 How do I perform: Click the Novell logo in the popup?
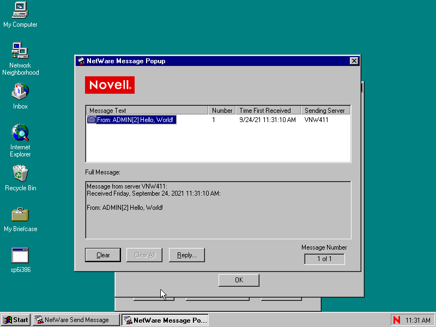110,85
